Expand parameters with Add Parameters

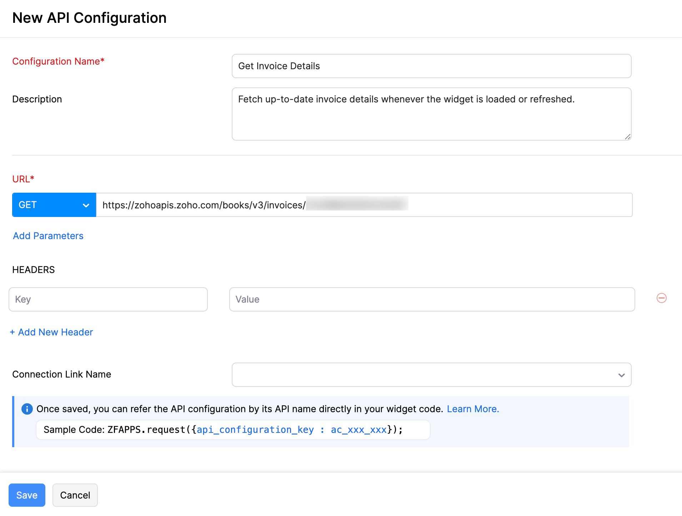pyautogui.click(x=48, y=236)
